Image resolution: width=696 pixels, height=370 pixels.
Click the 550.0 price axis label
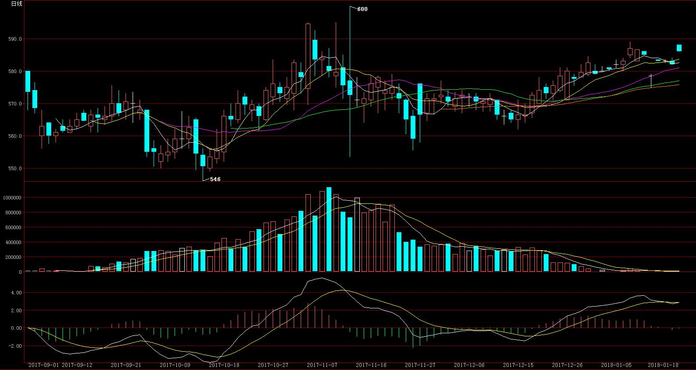click(x=15, y=168)
